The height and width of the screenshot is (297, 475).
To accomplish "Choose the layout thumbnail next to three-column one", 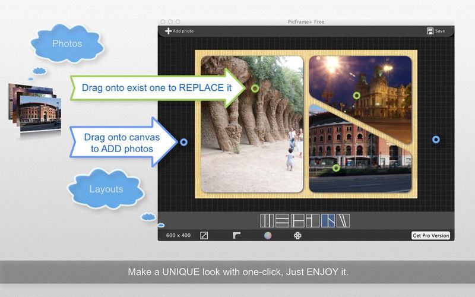I will click(x=282, y=221).
